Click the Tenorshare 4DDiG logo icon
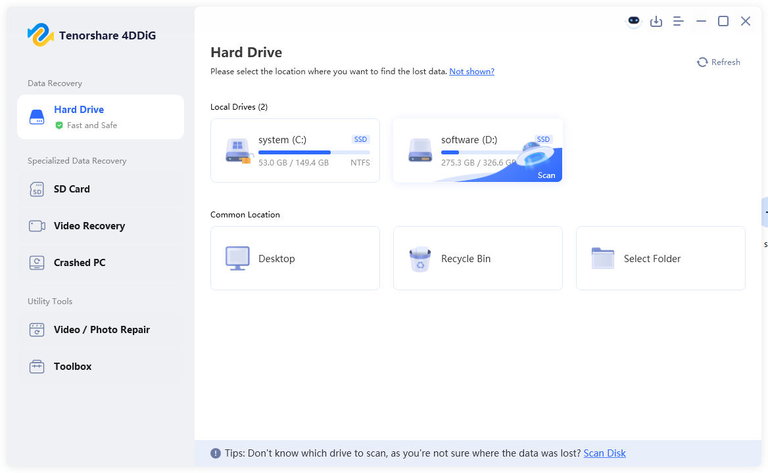768x473 pixels. tap(41, 35)
